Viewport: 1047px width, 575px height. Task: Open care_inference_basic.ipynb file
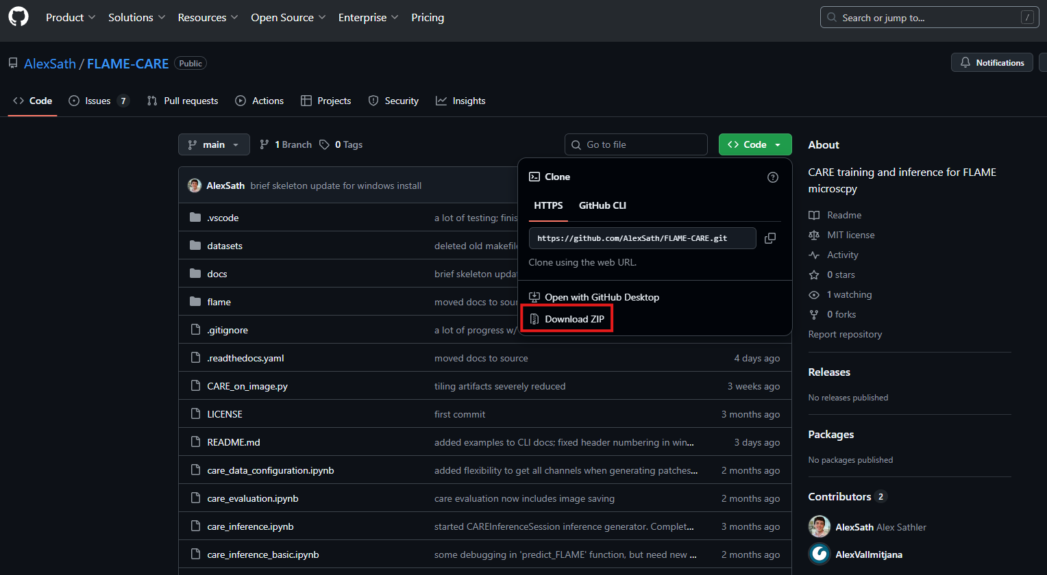point(263,554)
